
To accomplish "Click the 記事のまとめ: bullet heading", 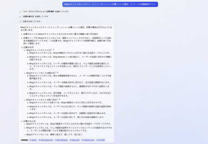I will pyautogui.click(x=30, y=121).
